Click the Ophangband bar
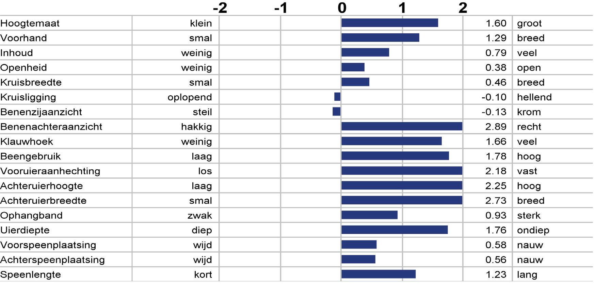This screenshot has width=594, height=284. [369, 215]
